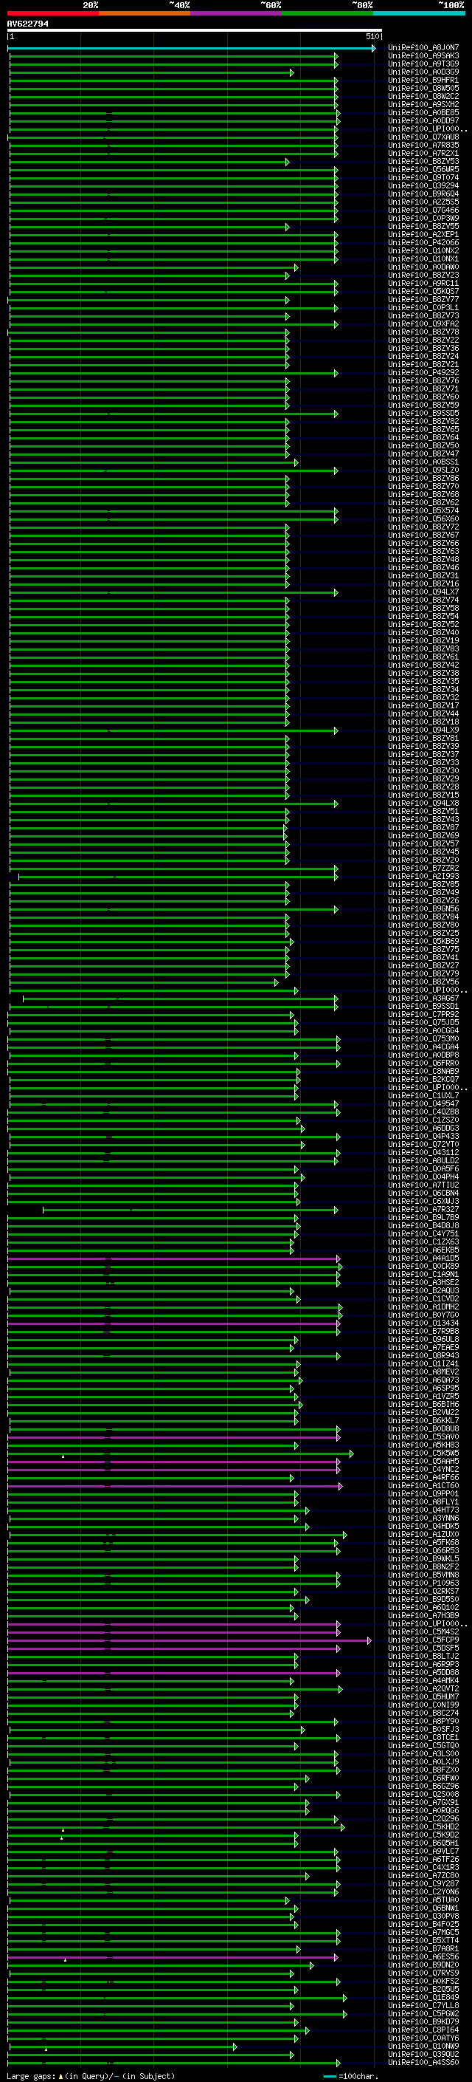The width and height of the screenshot is (472, 2082).
Task: Select the UniRef100_Q5KQS7 label
Action: (x=423, y=292)
